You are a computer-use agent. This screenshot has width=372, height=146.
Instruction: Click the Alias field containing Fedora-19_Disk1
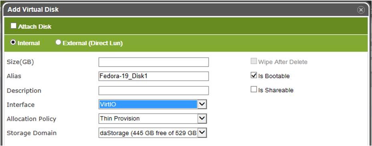point(154,76)
